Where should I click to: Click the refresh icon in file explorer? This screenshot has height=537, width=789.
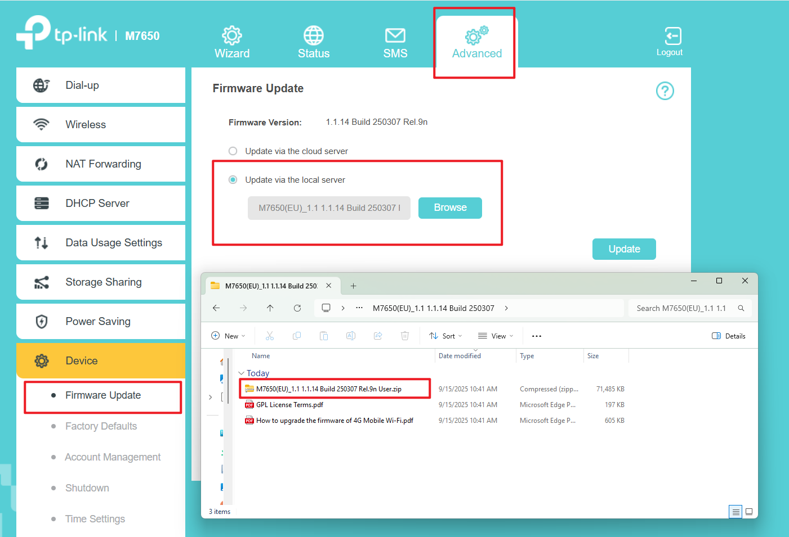(297, 308)
